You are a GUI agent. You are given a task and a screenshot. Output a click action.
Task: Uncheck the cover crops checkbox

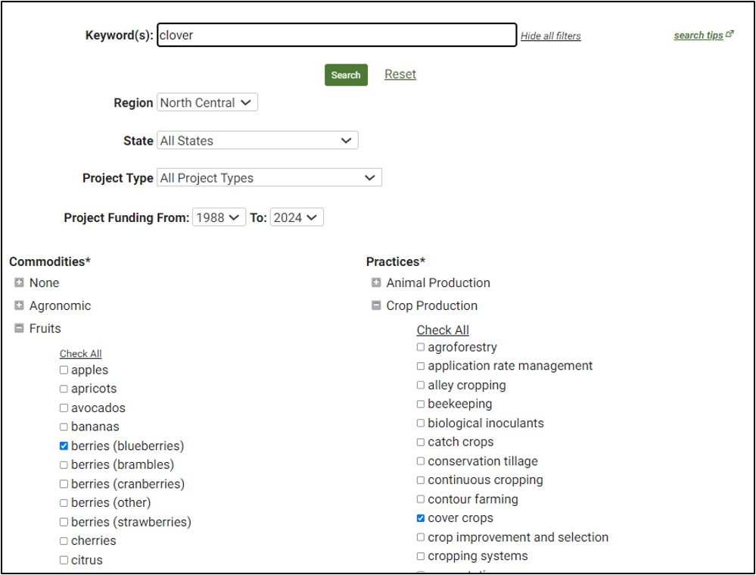pos(421,518)
